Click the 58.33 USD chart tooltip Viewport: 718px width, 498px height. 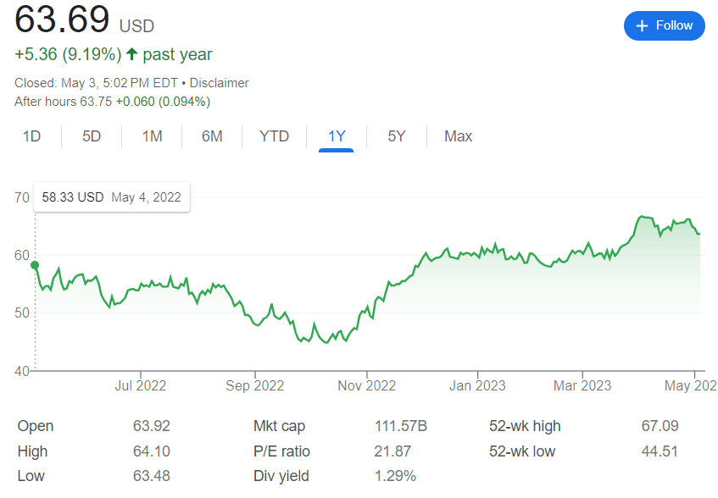point(111,197)
